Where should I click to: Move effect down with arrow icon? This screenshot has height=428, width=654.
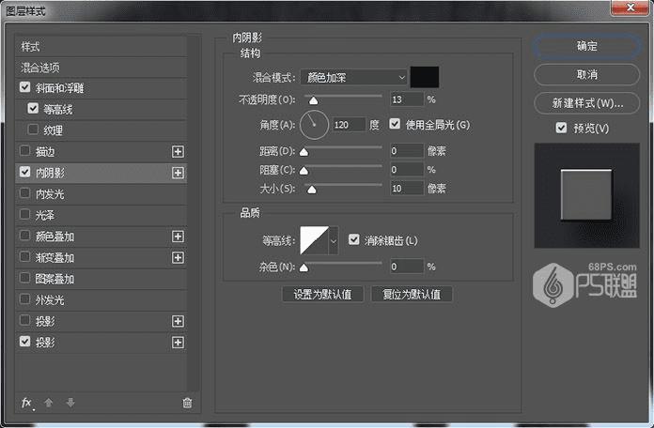pyautogui.click(x=70, y=403)
